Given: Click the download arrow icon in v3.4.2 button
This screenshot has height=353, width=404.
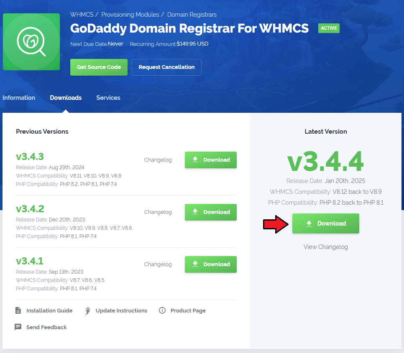Looking at the screenshot, I should tap(195, 212).
